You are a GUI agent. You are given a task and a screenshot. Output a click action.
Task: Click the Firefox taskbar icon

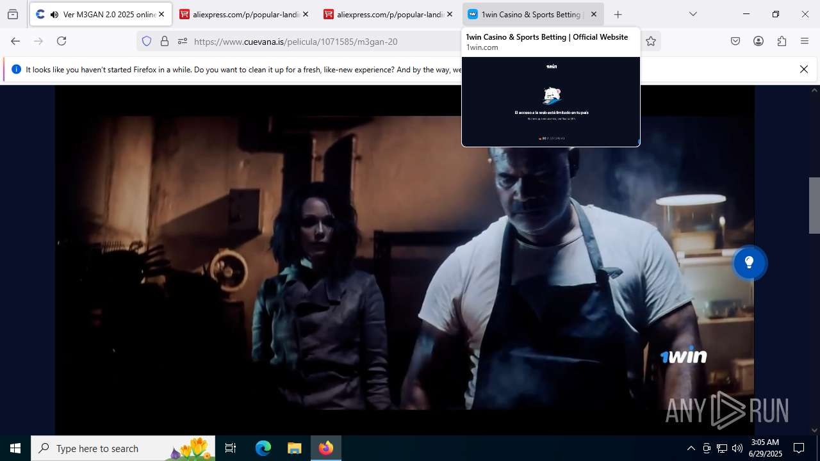coord(326,448)
